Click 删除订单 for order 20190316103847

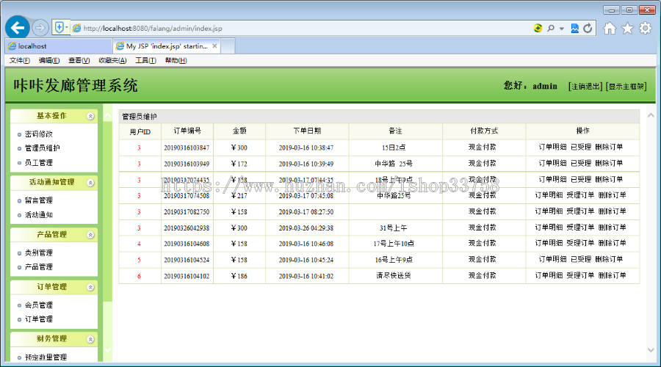click(x=609, y=147)
